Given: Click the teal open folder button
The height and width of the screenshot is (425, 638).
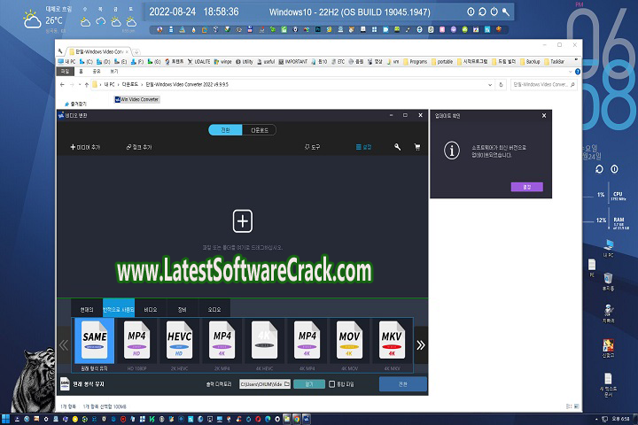Looking at the screenshot, I should click(309, 384).
